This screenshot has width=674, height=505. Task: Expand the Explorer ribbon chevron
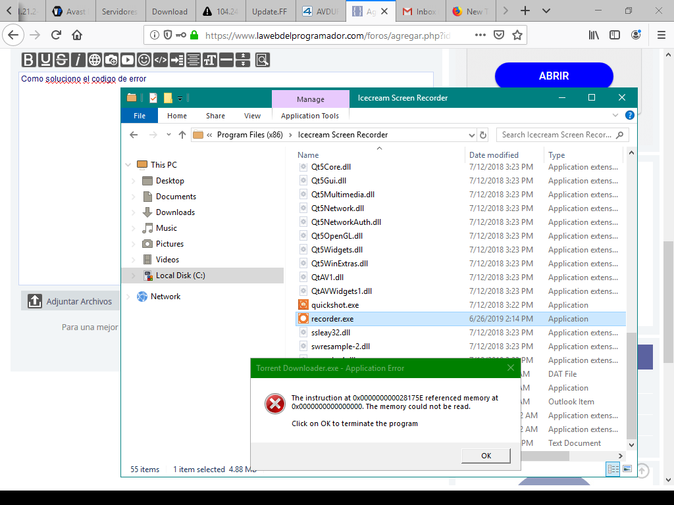(x=615, y=115)
